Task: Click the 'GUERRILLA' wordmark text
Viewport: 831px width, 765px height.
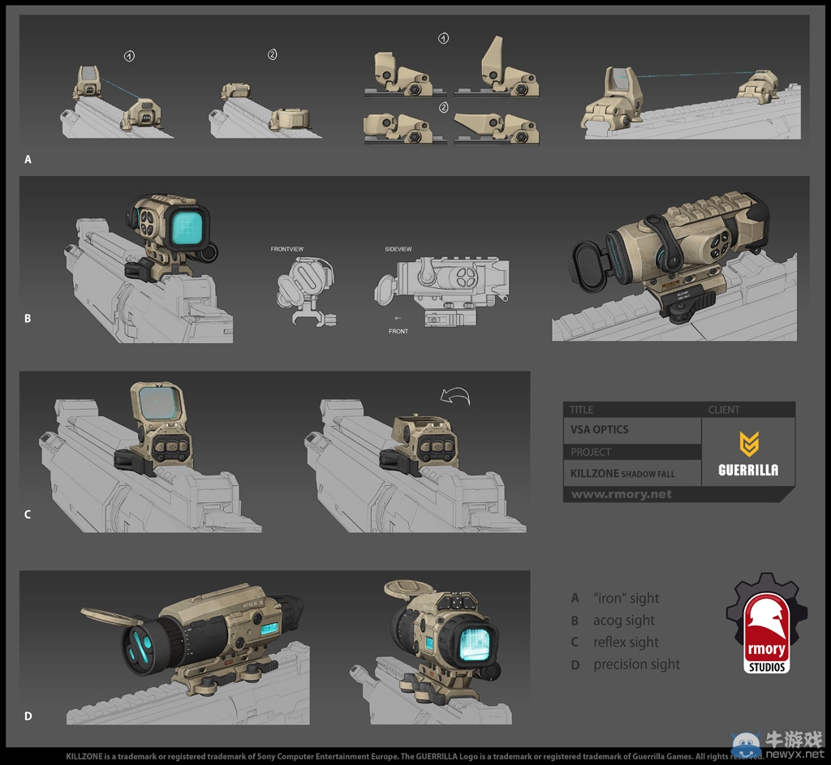Action: [x=748, y=470]
